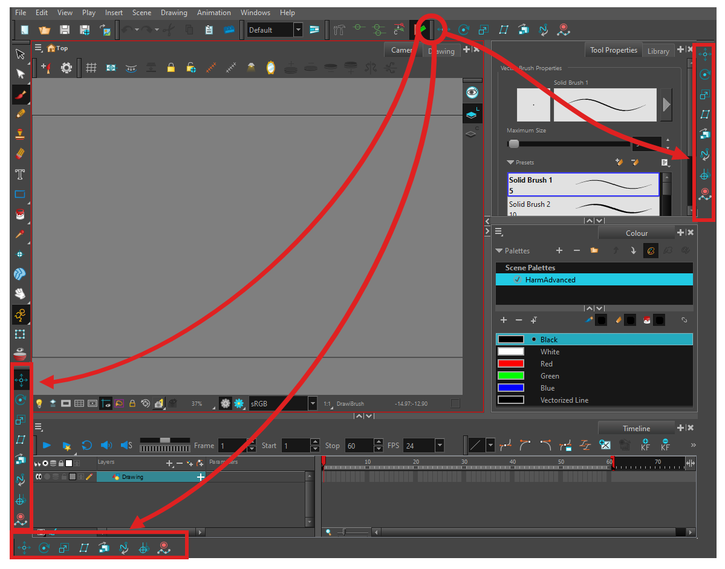The height and width of the screenshot is (569, 725).
Task: Open the Default workspace dropdown
Action: pyautogui.click(x=298, y=30)
